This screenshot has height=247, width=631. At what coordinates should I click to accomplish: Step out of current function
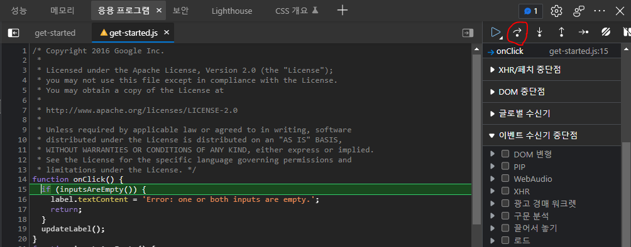(561, 32)
